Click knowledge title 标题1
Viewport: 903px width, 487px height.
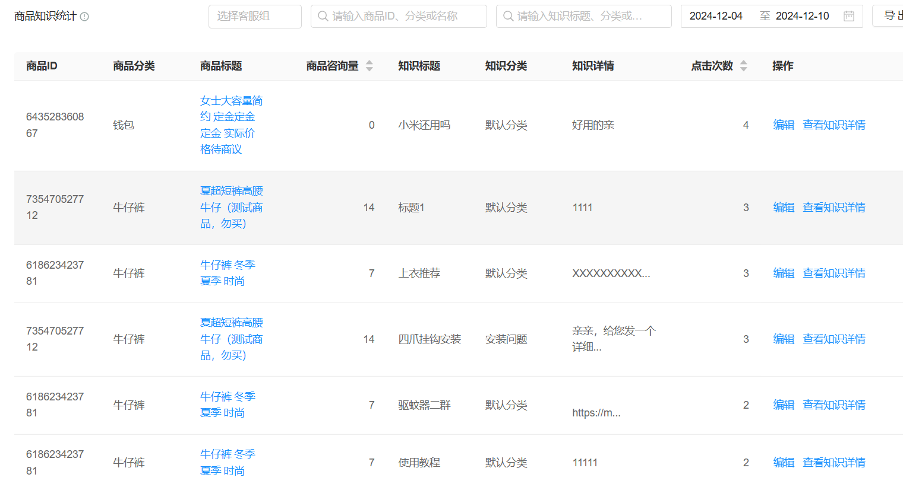click(x=411, y=208)
